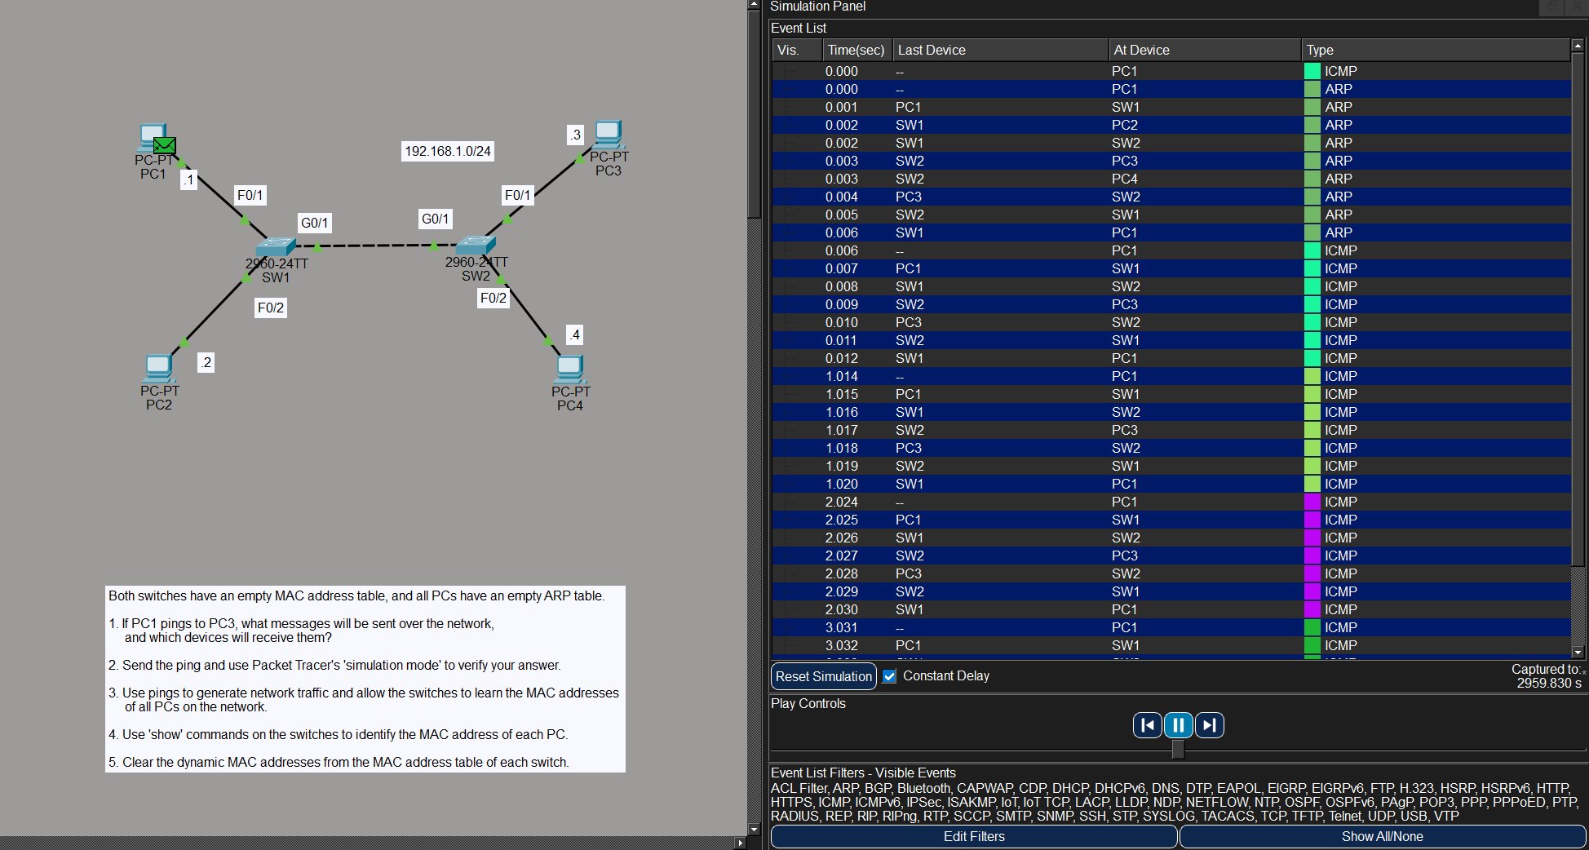This screenshot has height=850, width=1589.
Task: Click the G0/1 label near SW1
Action: (315, 223)
